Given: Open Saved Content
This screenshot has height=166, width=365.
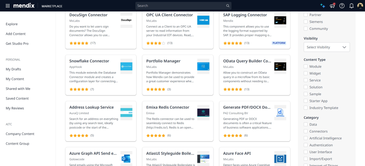Looking at the screenshot, I should pyautogui.click(x=17, y=98).
